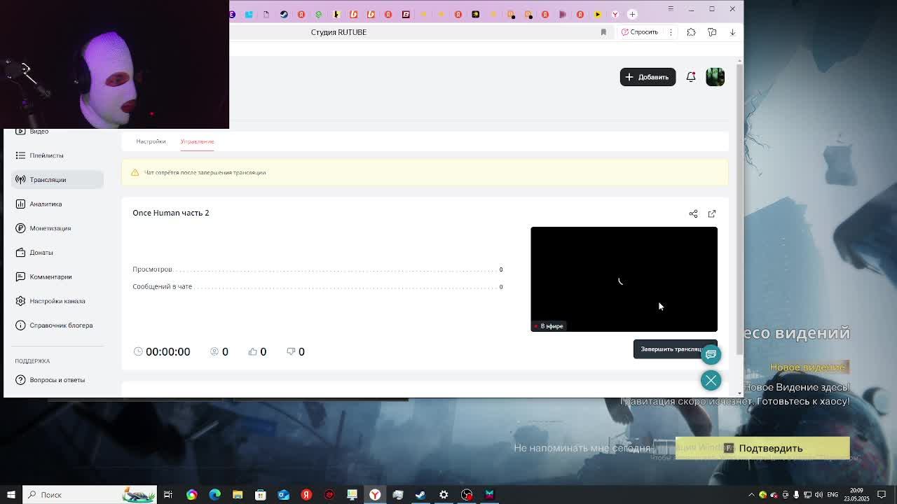Viewport: 897px width, 504px height.
Task: Click the Комментарии icon in sidebar
Action: coord(20,276)
